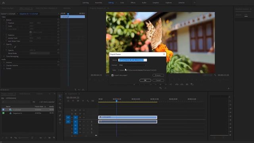
Task: Toggle timeline Snap option
Action: 73,101
